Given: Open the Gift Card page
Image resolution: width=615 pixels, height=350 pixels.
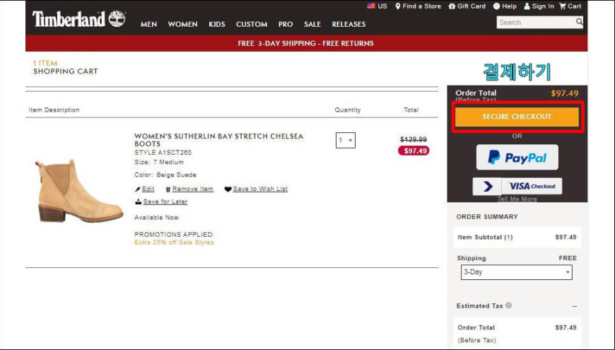Looking at the screenshot, I should tap(467, 6).
